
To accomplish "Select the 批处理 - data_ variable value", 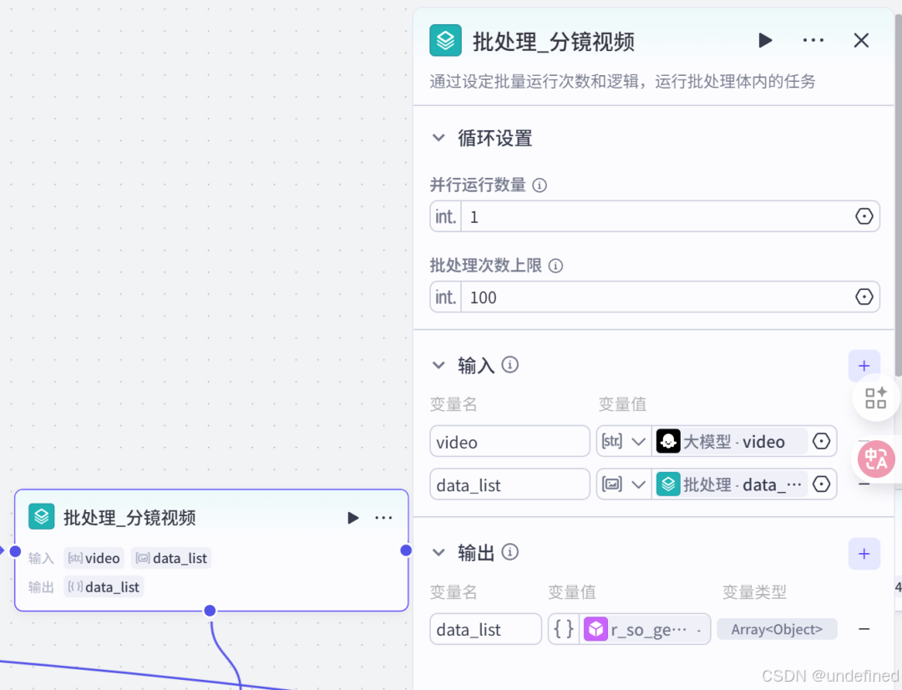I will click(x=729, y=485).
